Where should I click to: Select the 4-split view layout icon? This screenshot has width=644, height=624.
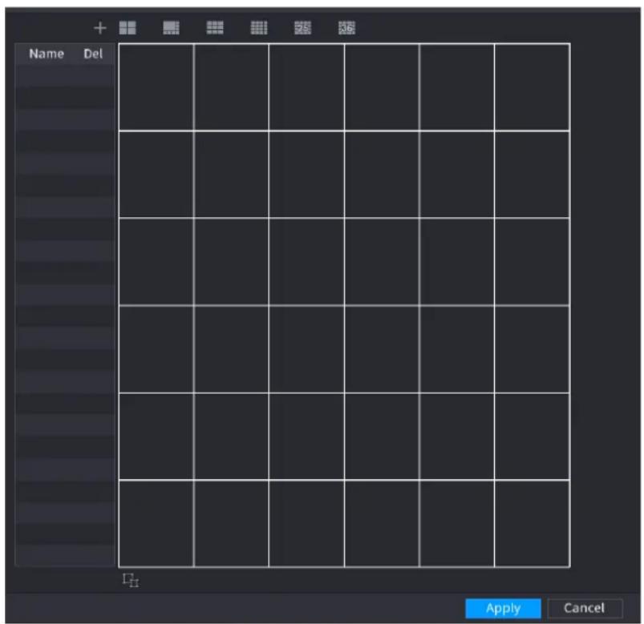click(128, 28)
